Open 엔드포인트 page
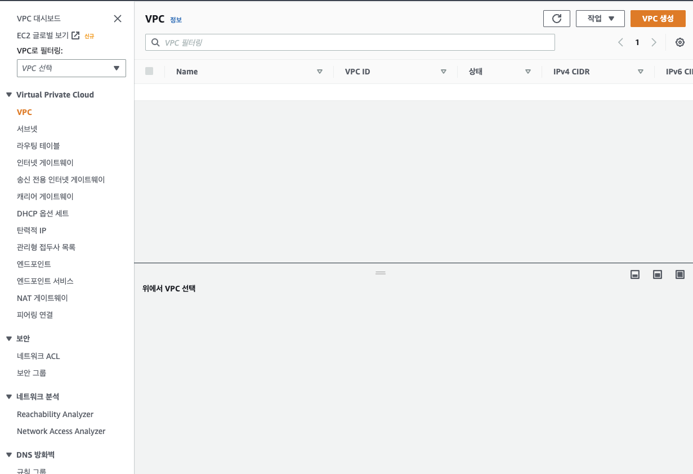Viewport: 693px width, 474px height. [34, 264]
